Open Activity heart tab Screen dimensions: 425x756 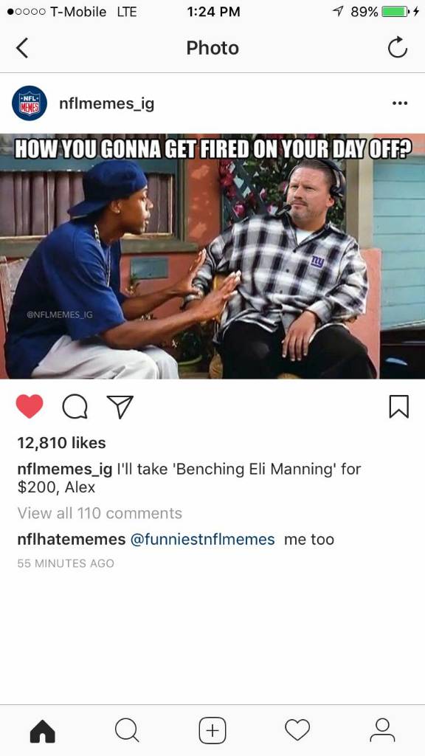pyautogui.click(x=297, y=730)
